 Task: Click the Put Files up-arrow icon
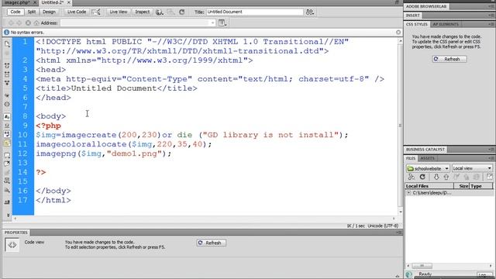pyautogui.click(x=446, y=177)
